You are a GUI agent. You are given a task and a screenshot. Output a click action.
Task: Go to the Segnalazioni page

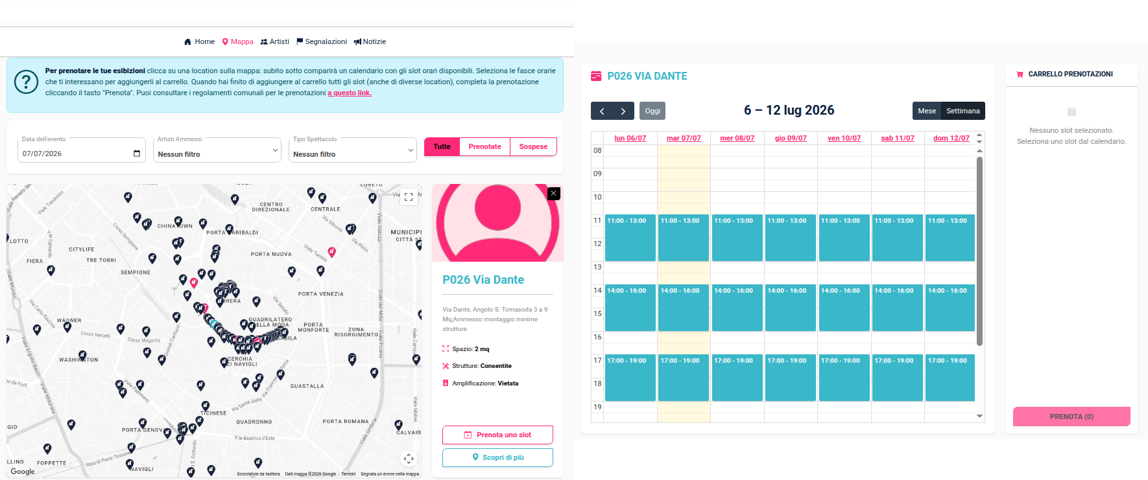tap(322, 41)
